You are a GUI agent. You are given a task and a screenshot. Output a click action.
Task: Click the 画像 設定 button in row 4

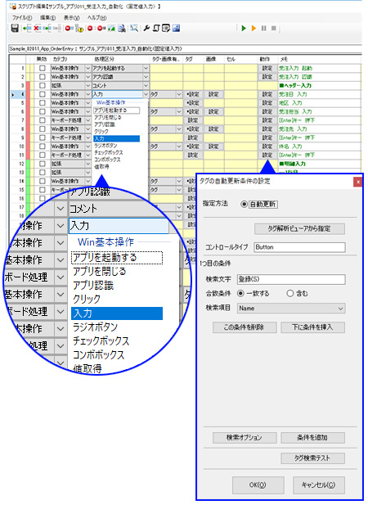[x=213, y=94]
